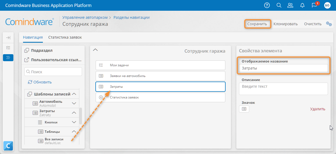This screenshot has height=154, width=336.
Task: Open the help question mark icon
Action: pos(267,5)
